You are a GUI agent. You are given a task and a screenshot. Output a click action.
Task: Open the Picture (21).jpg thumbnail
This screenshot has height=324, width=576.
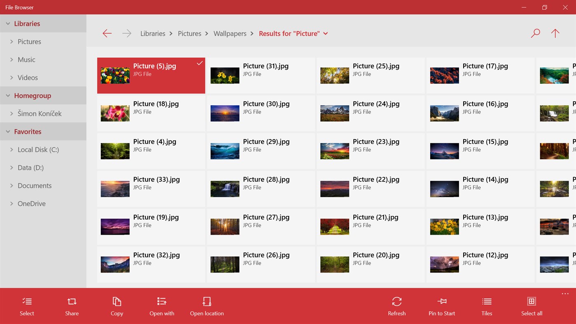coord(334,226)
